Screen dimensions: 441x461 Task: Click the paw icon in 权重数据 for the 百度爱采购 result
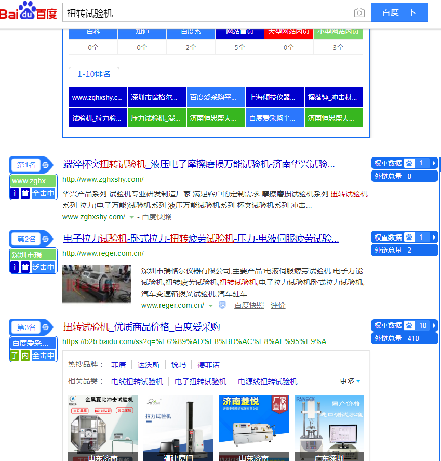409,325
